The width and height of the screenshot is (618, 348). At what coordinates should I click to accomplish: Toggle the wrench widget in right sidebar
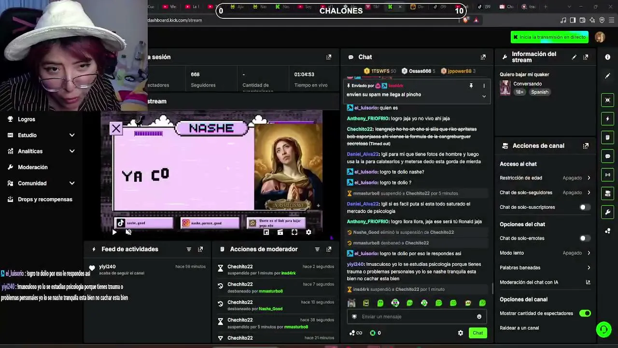point(608,212)
